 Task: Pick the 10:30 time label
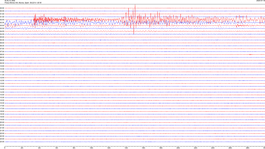pos(2,69)
